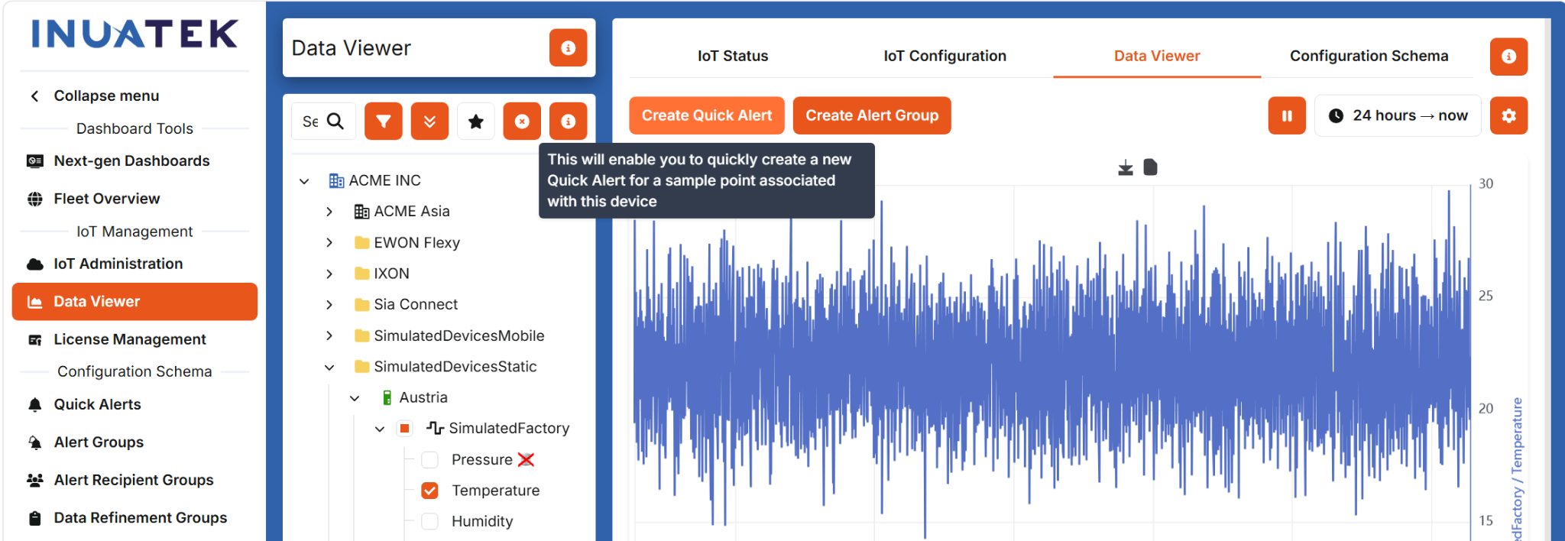Open the 24 hours to now time range
This screenshot has width=1565, height=541.
pyautogui.click(x=1398, y=115)
